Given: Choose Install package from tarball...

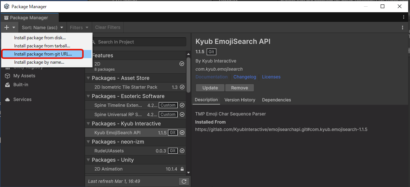Looking at the screenshot, I should (46, 46).
